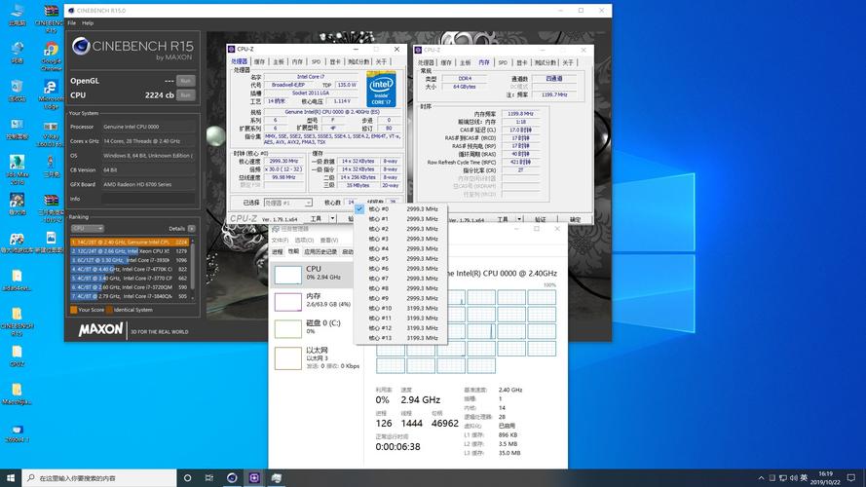Switch left CPU-Z to Memory tab
This screenshot has width=866, height=487.
point(297,61)
